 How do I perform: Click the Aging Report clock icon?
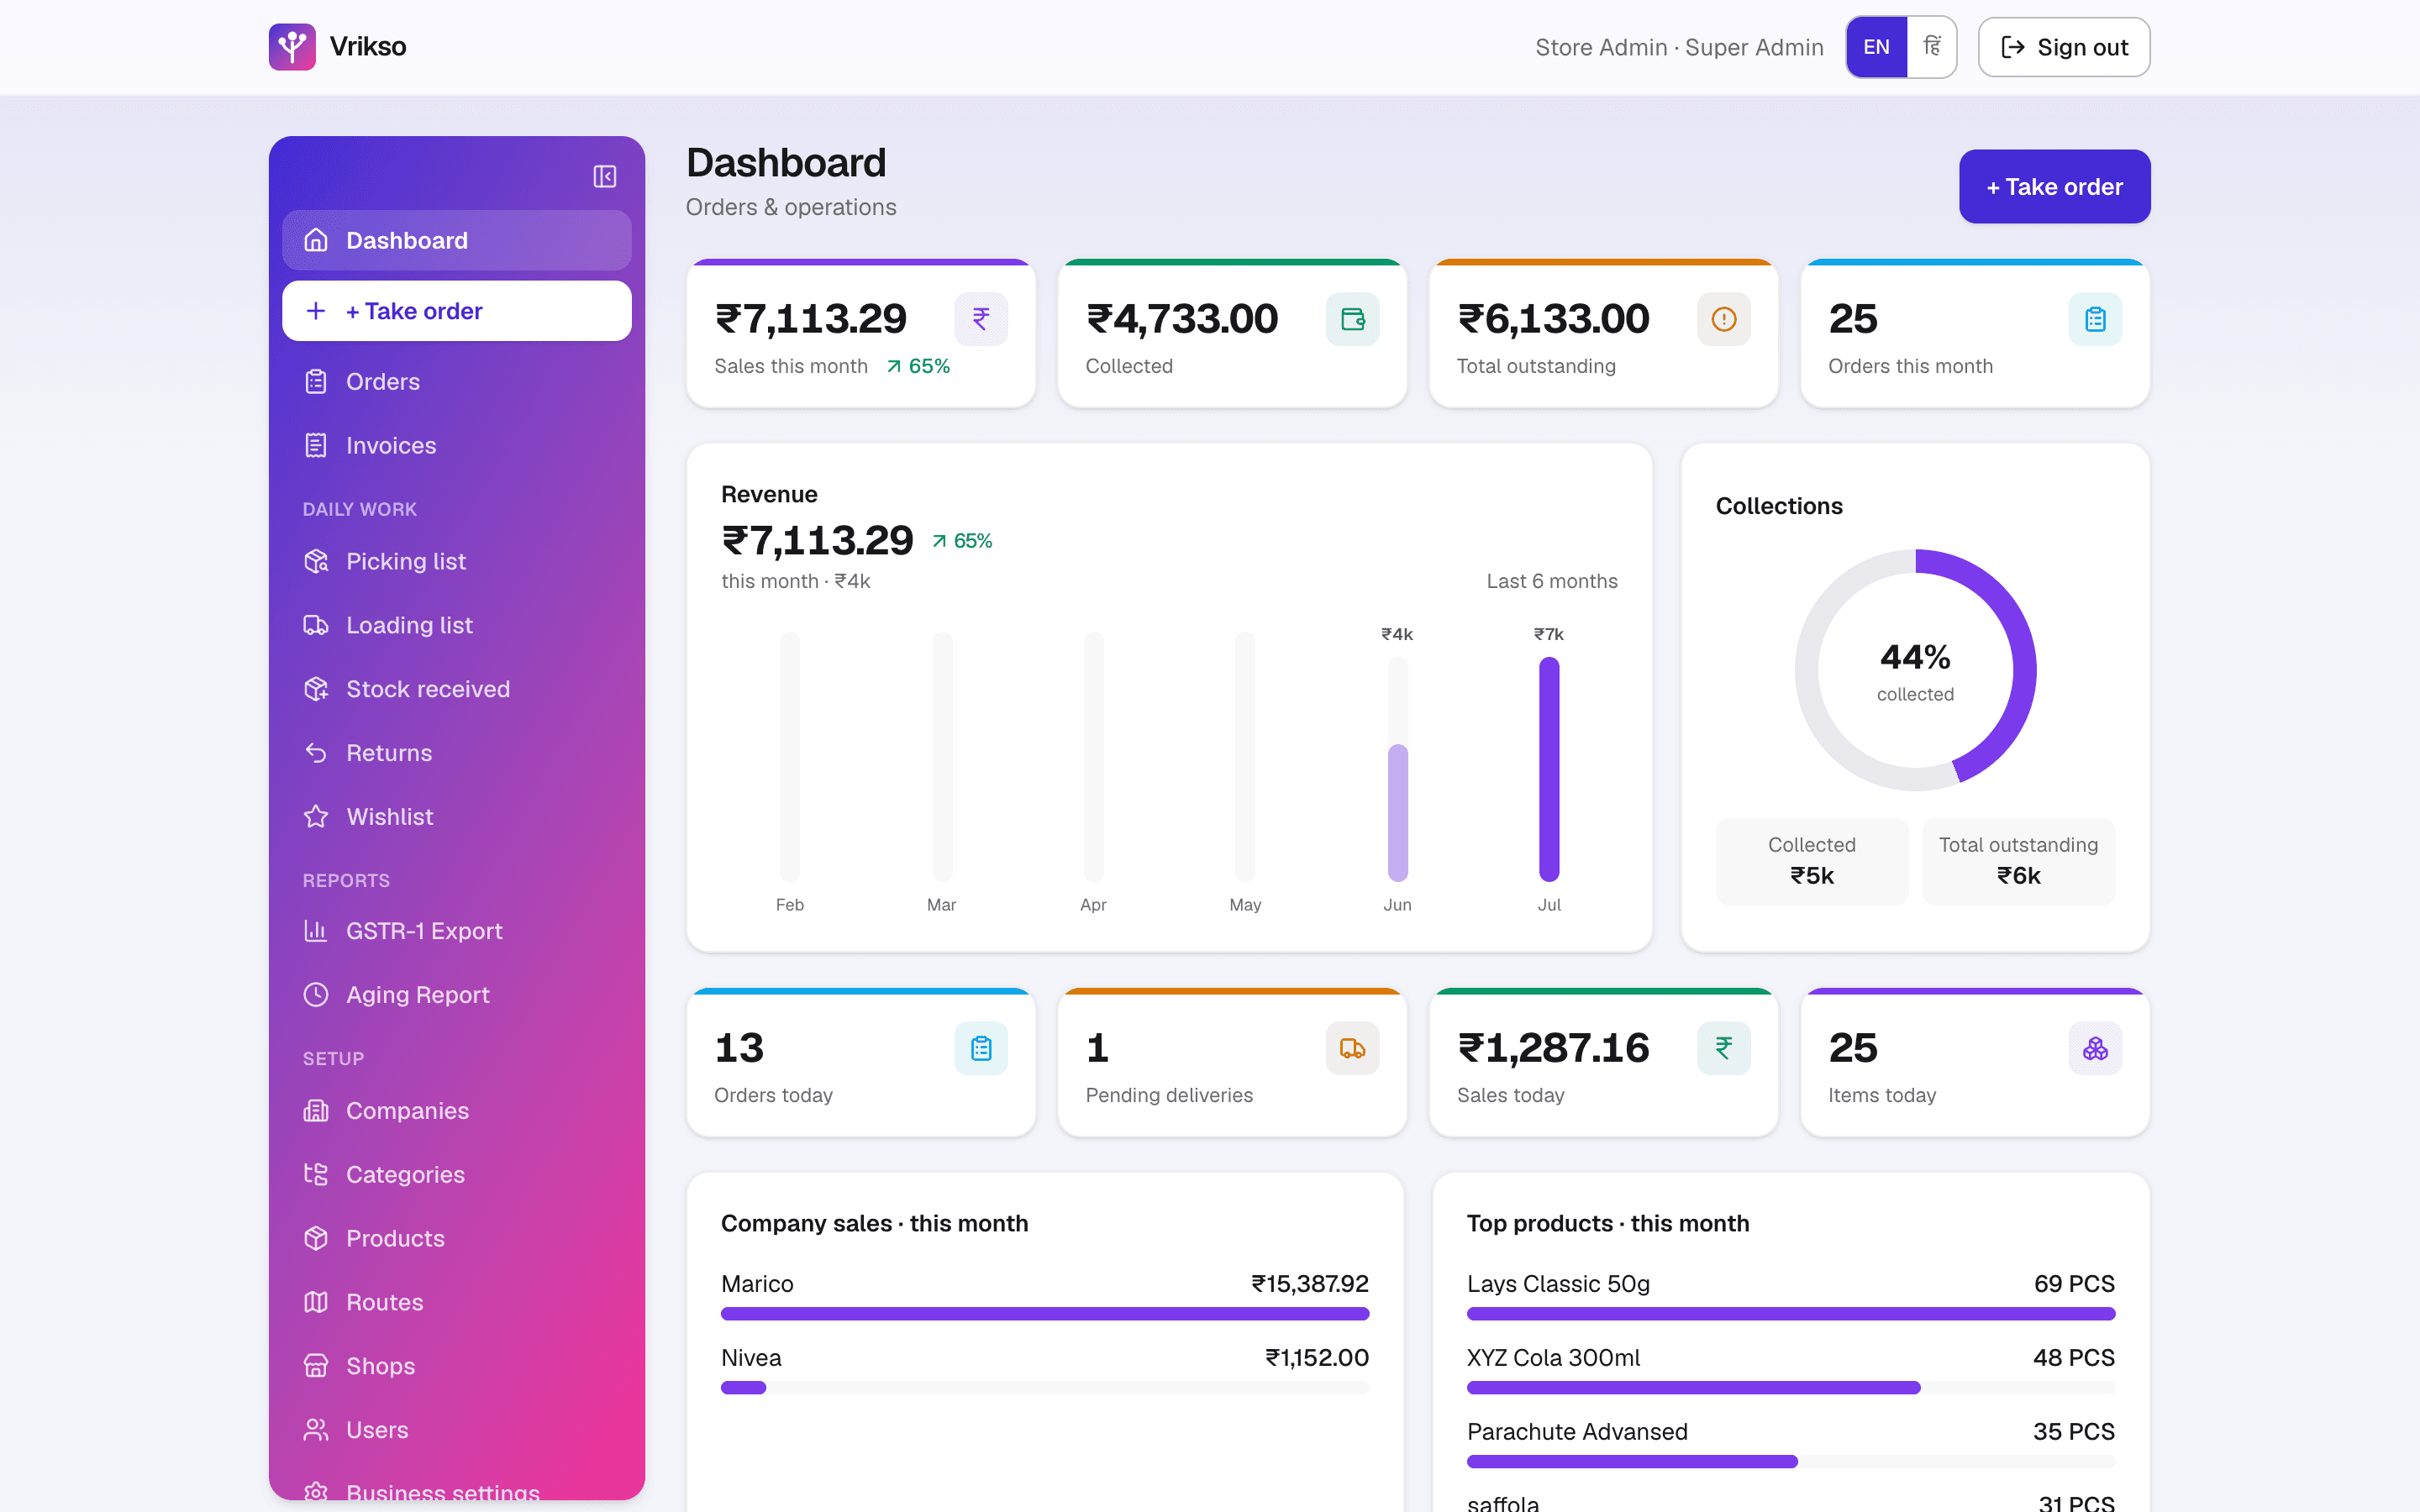tap(316, 995)
